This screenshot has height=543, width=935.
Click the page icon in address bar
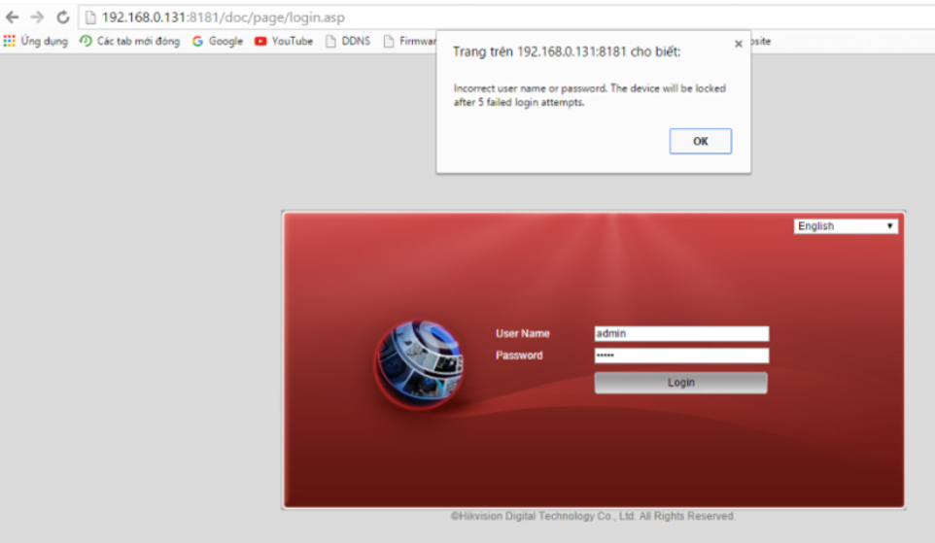(90, 17)
